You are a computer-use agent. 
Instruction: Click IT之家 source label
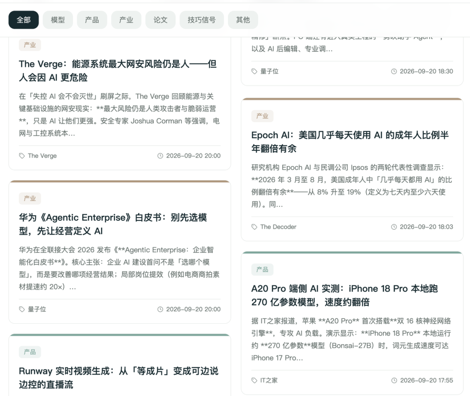click(269, 380)
